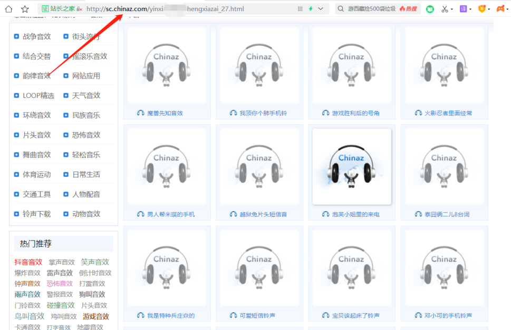Viewport: 511px width, 330px height.
Task: Expand the dropdown arrow next to scissors icon
Action: [452, 8]
